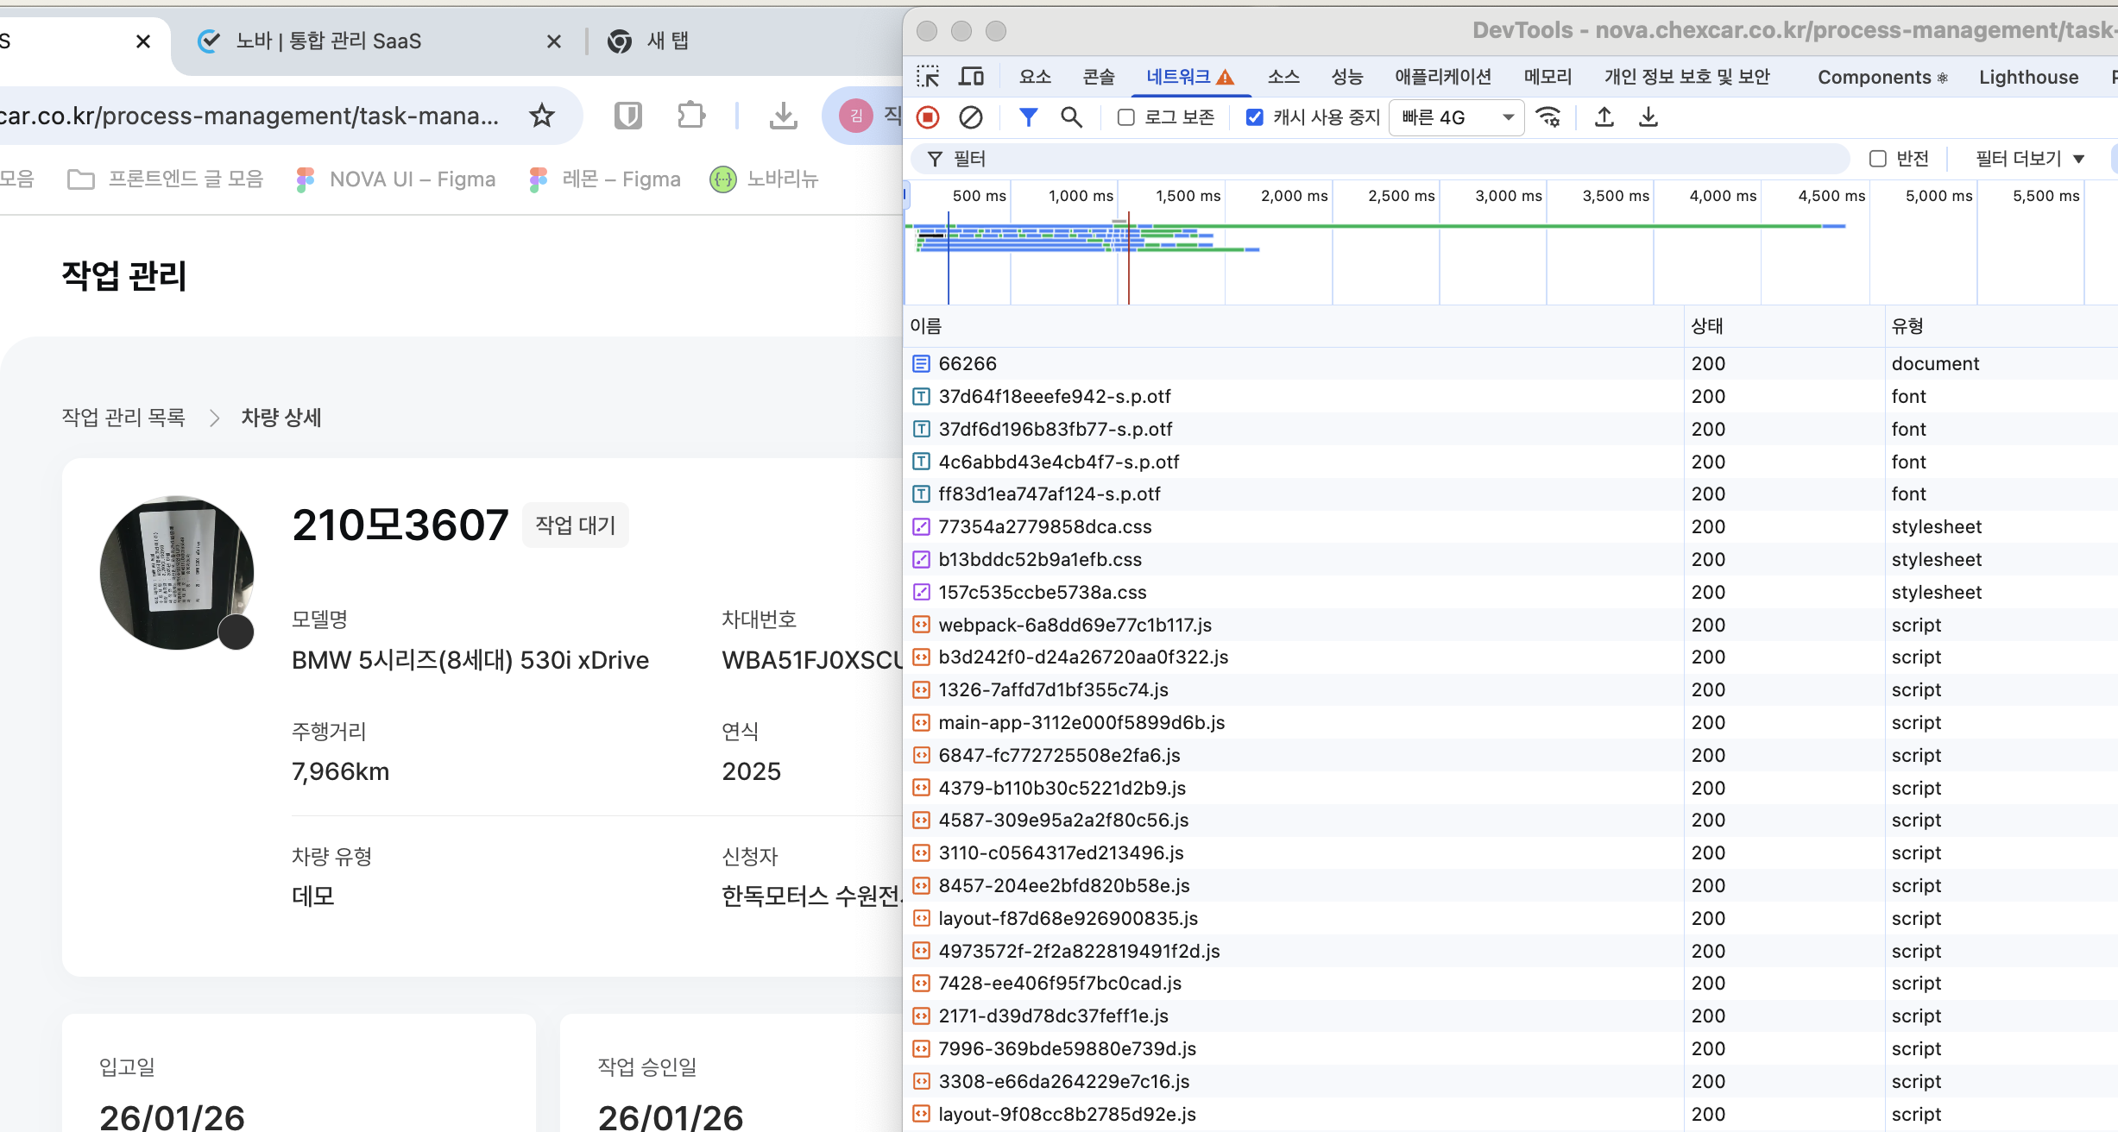Click the import HAR upload icon
This screenshot has width=2118, height=1132.
click(x=1604, y=117)
